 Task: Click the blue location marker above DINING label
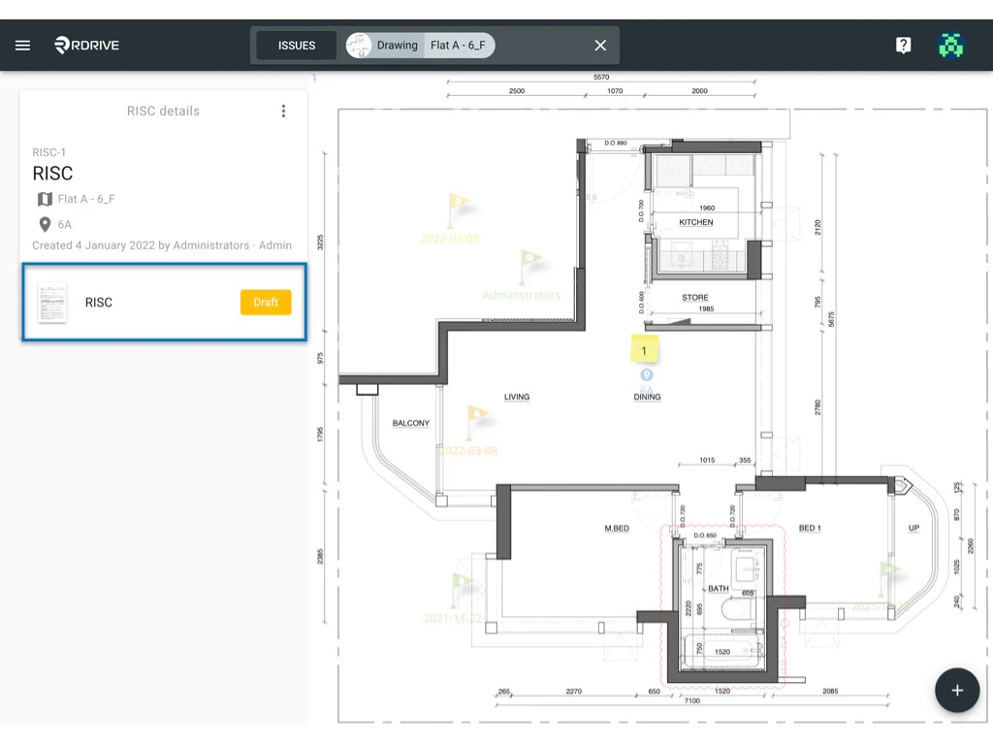point(646,374)
